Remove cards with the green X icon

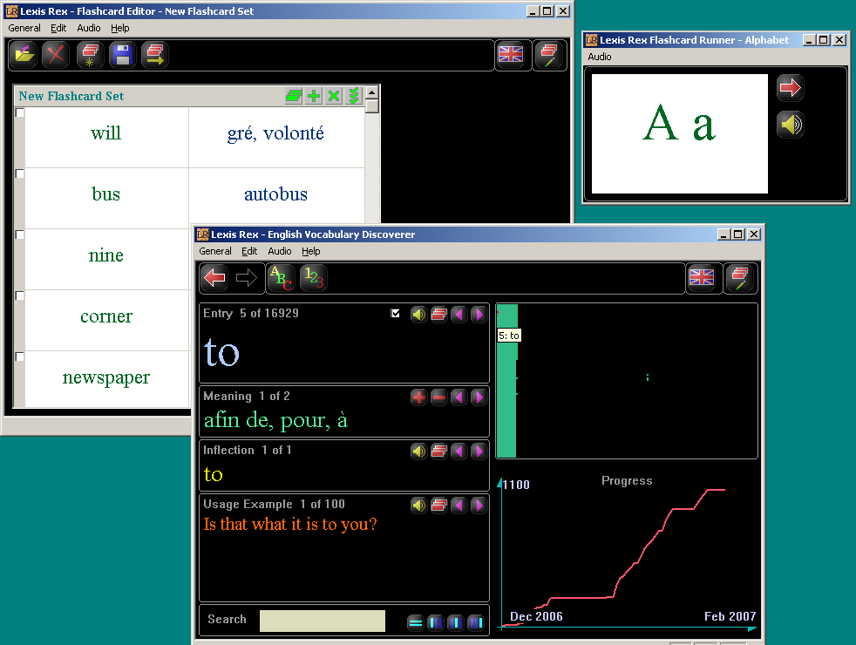tap(334, 96)
